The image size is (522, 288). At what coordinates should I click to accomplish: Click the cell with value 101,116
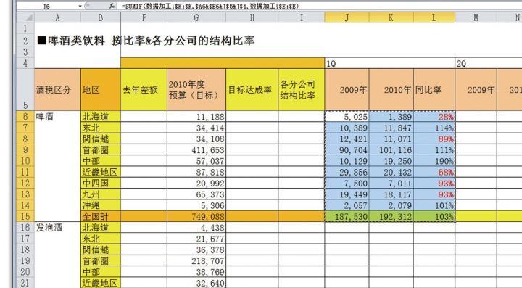pyautogui.click(x=391, y=150)
